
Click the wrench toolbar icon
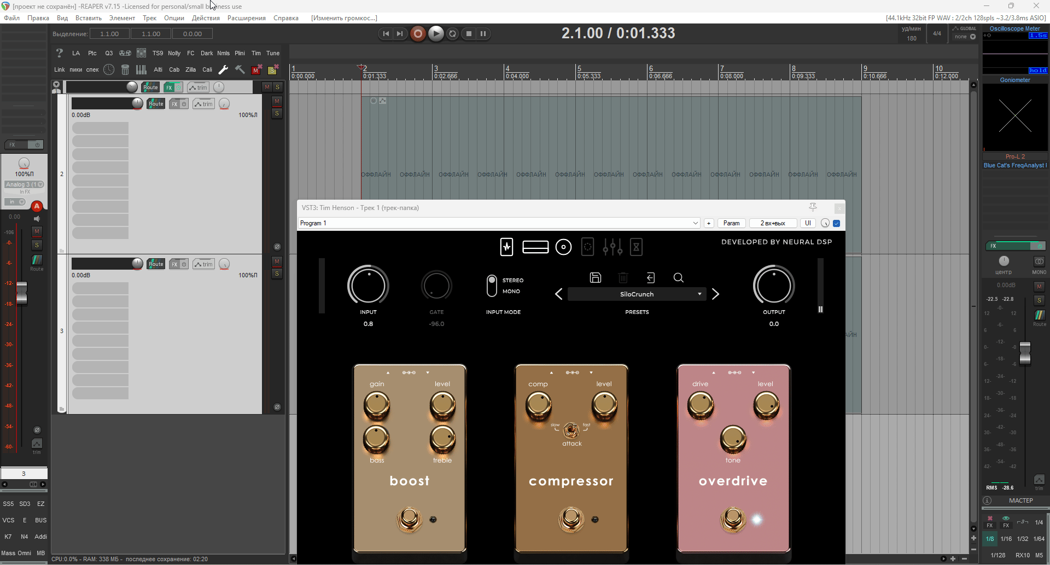223,69
